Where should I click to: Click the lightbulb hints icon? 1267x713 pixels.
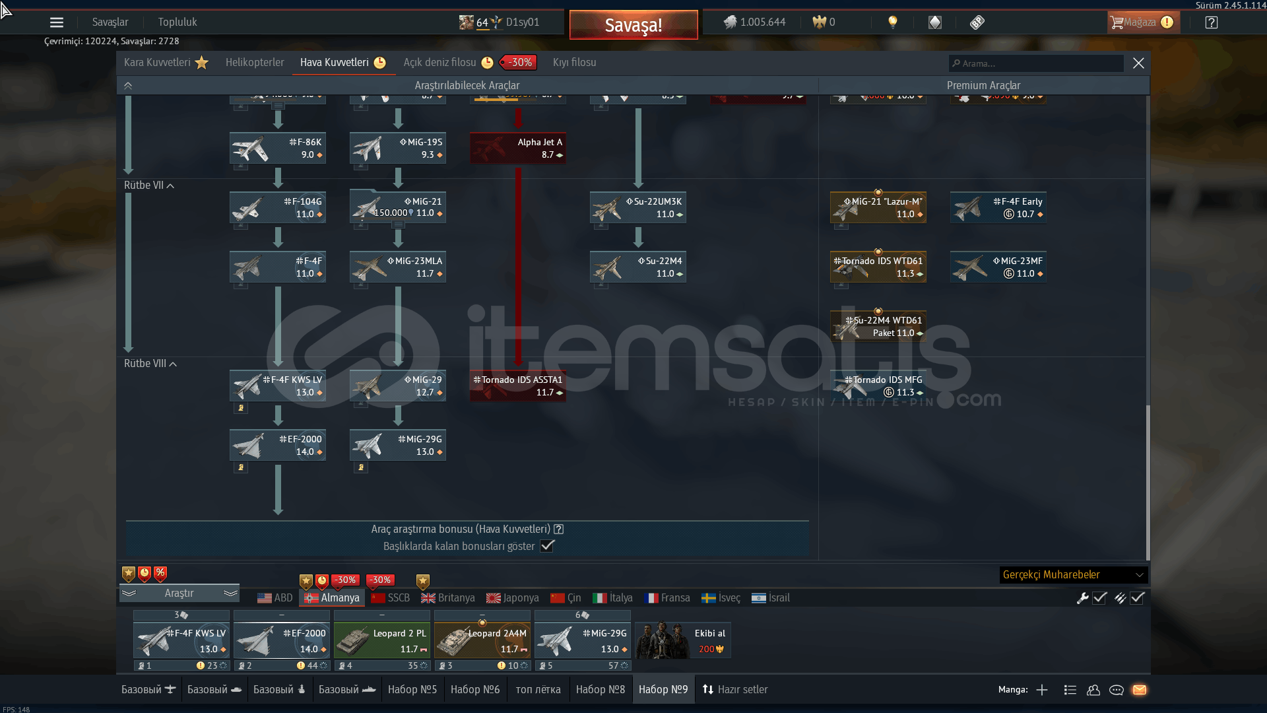(x=893, y=22)
